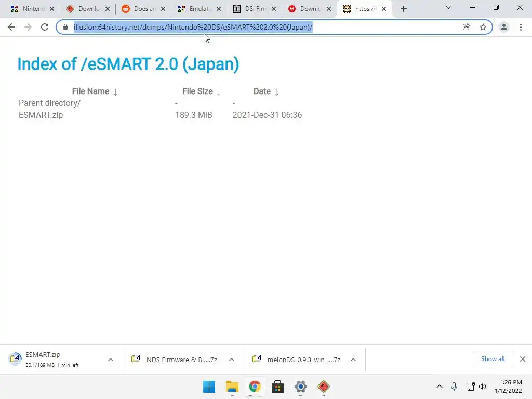Switch to the MEGA Downlo tab
This screenshot has height=399, width=532.
click(x=310, y=9)
